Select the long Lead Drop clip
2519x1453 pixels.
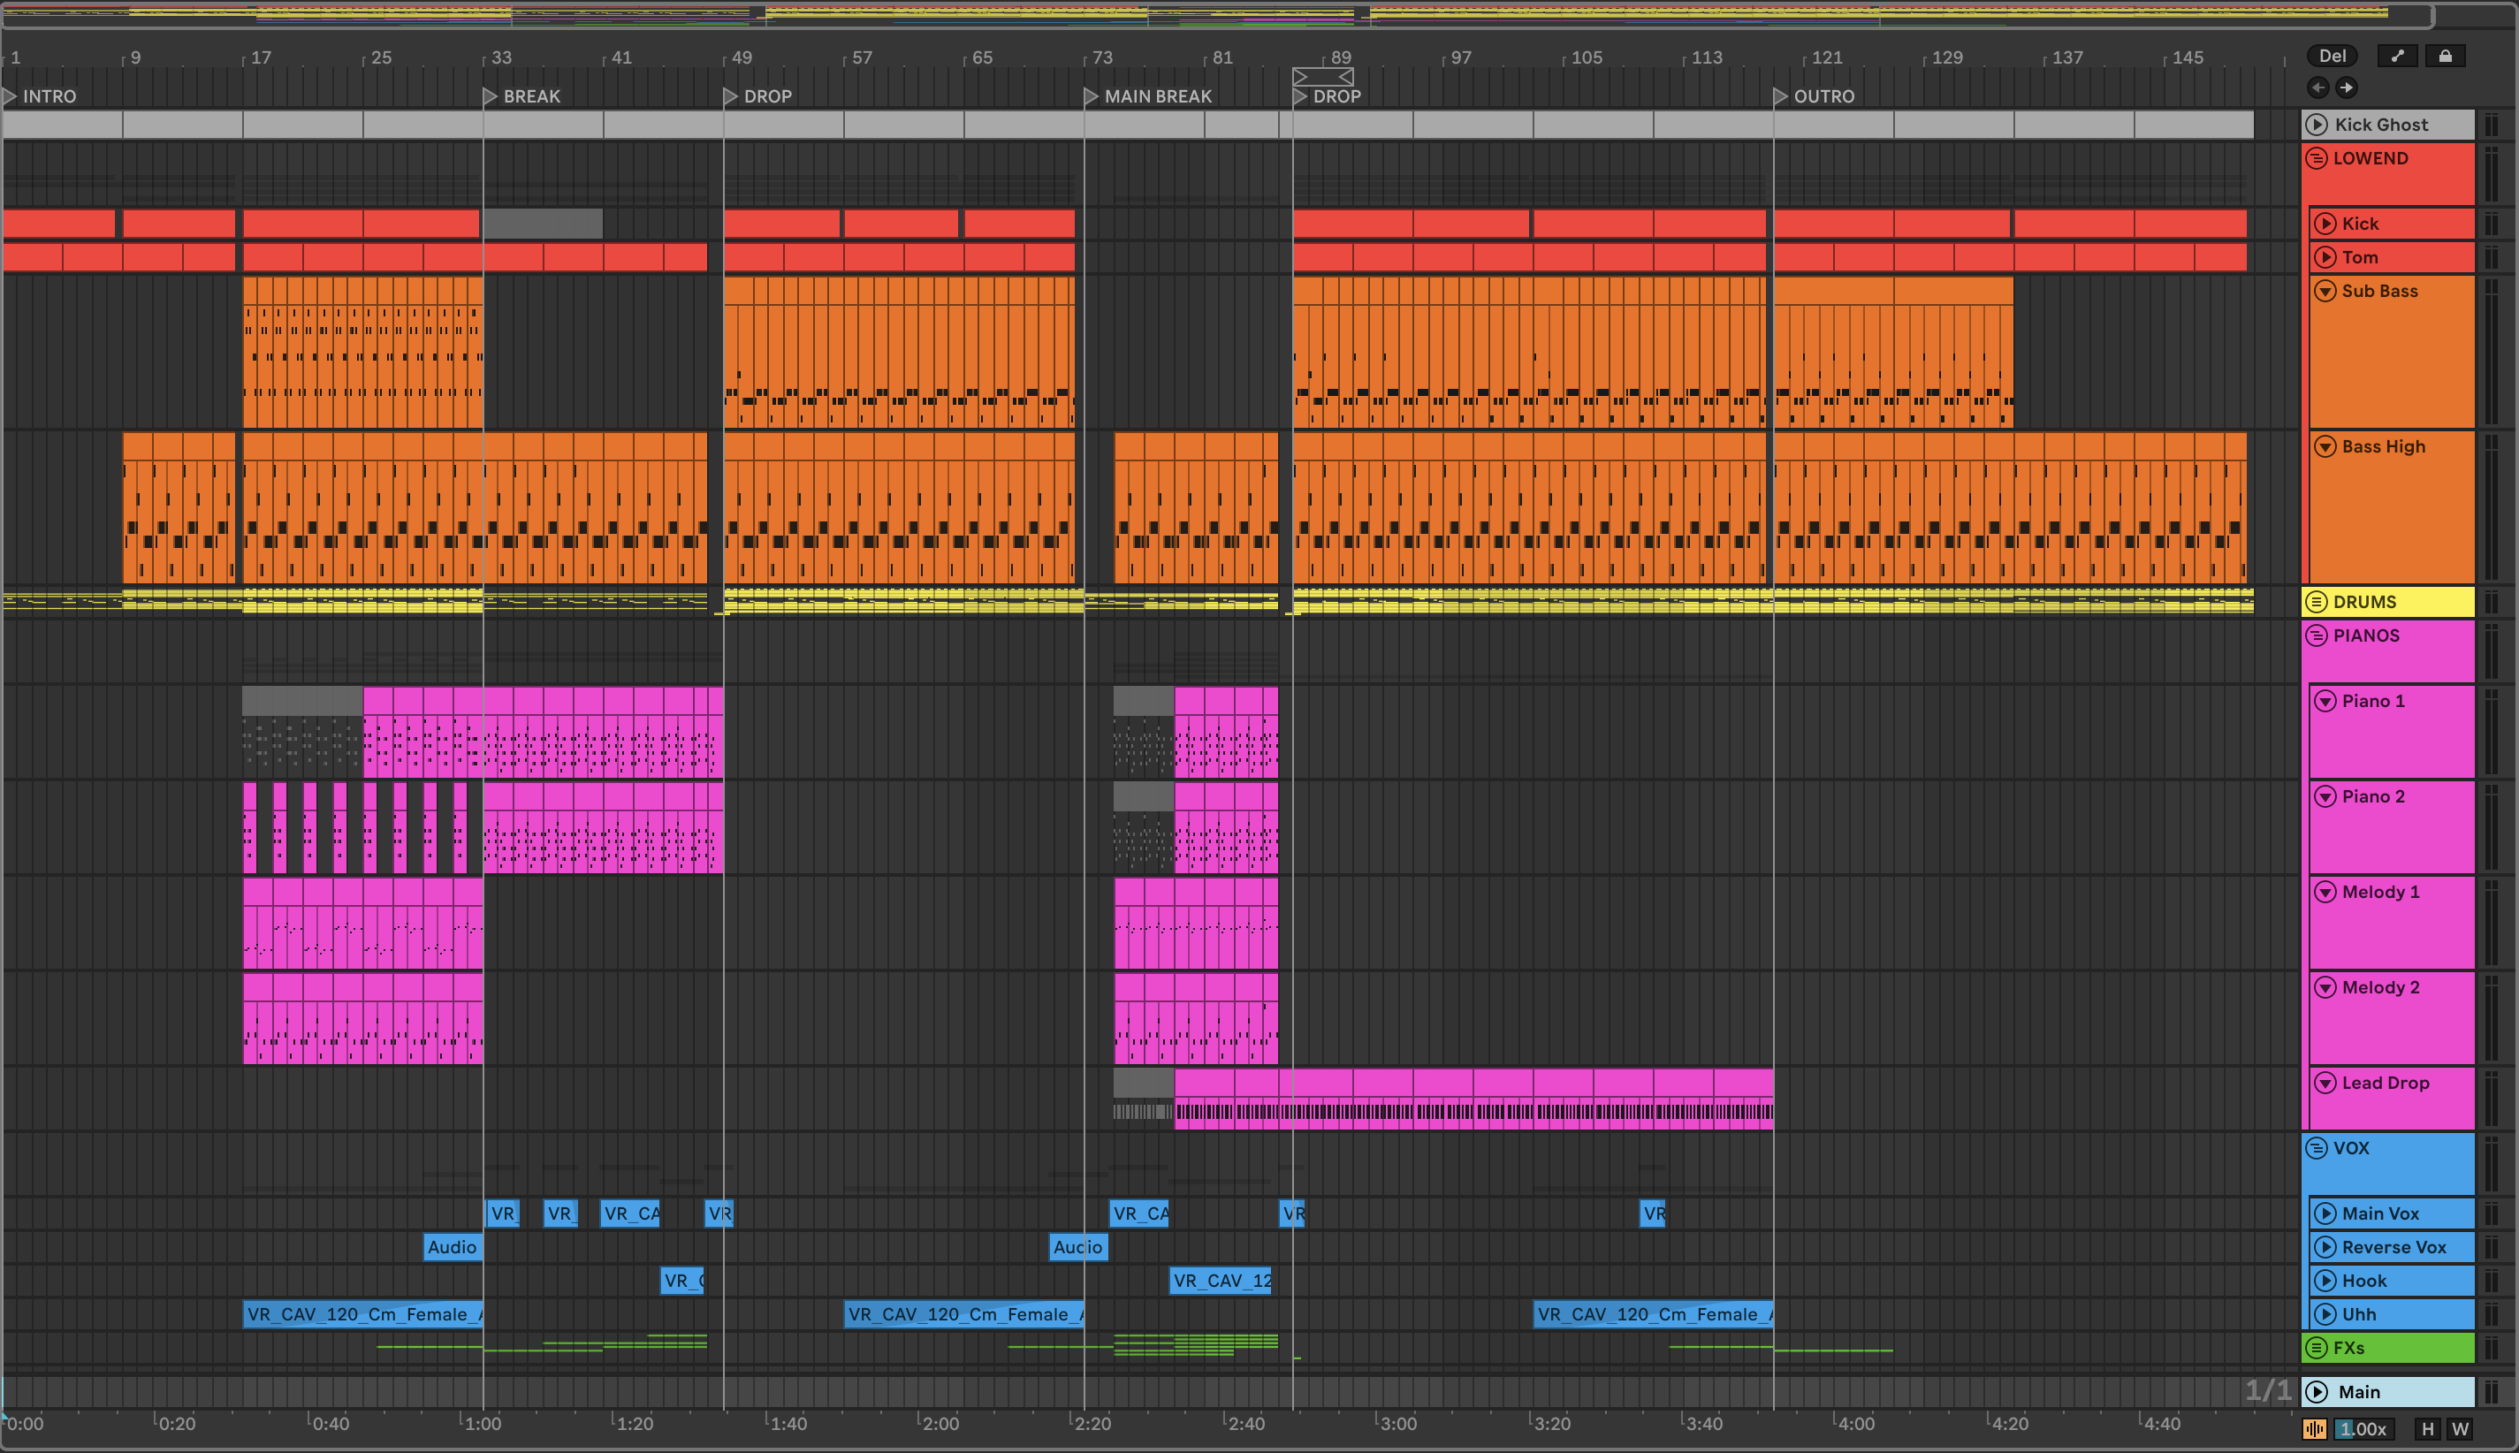click(x=1474, y=1099)
